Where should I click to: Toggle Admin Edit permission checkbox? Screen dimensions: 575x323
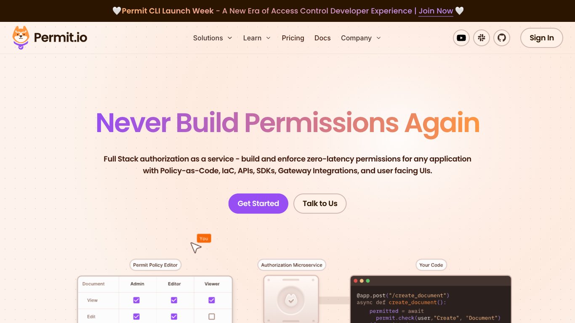pyautogui.click(x=136, y=316)
